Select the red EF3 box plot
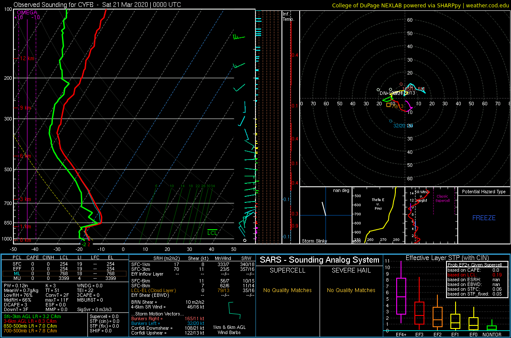511x338 pixels. tap(420, 302)
